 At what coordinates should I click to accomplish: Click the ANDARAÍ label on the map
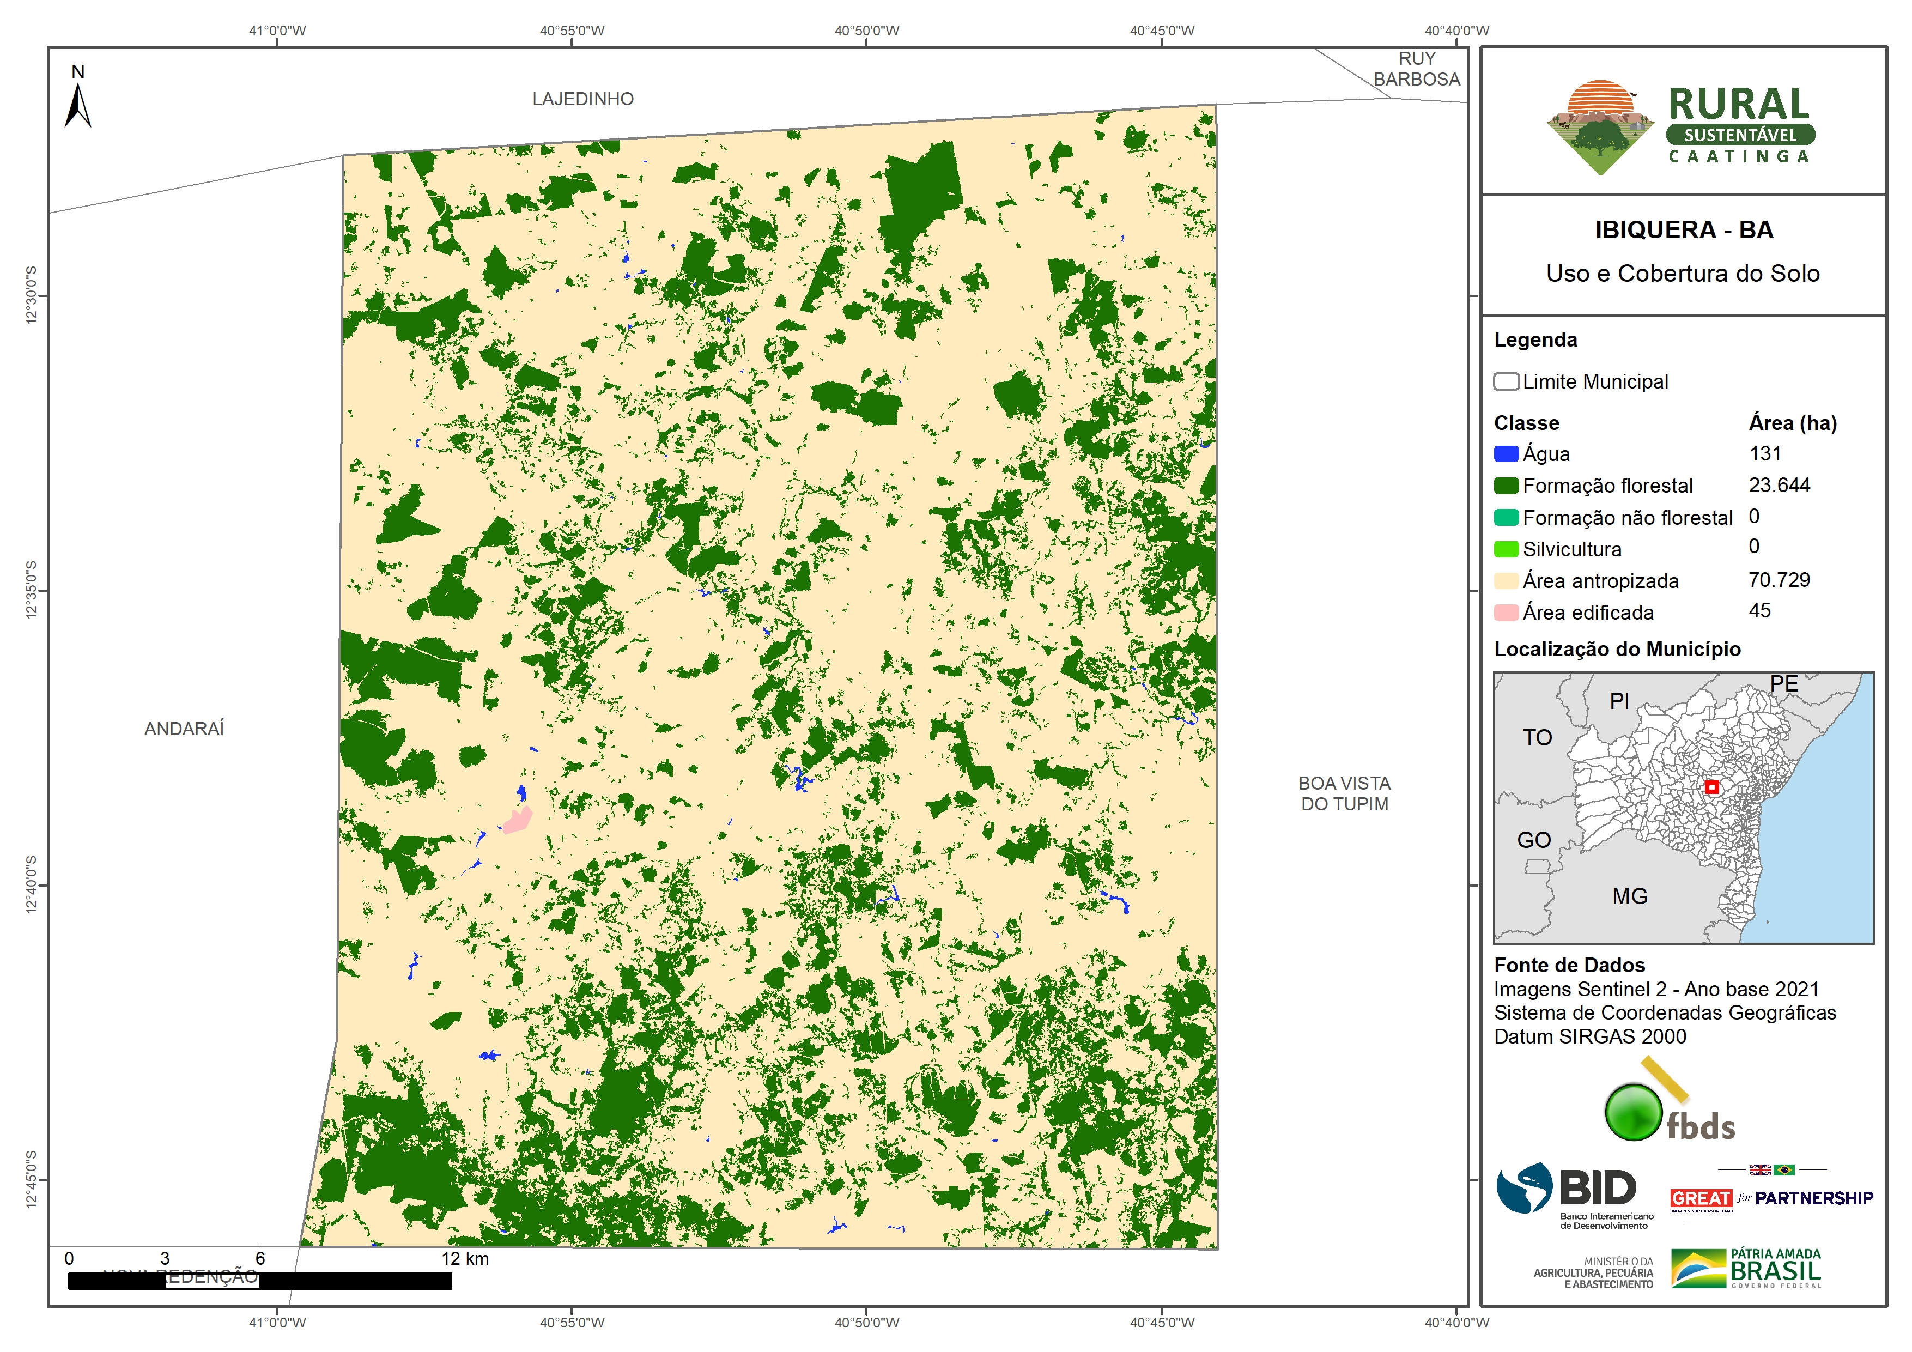click(x=184, y=729)
